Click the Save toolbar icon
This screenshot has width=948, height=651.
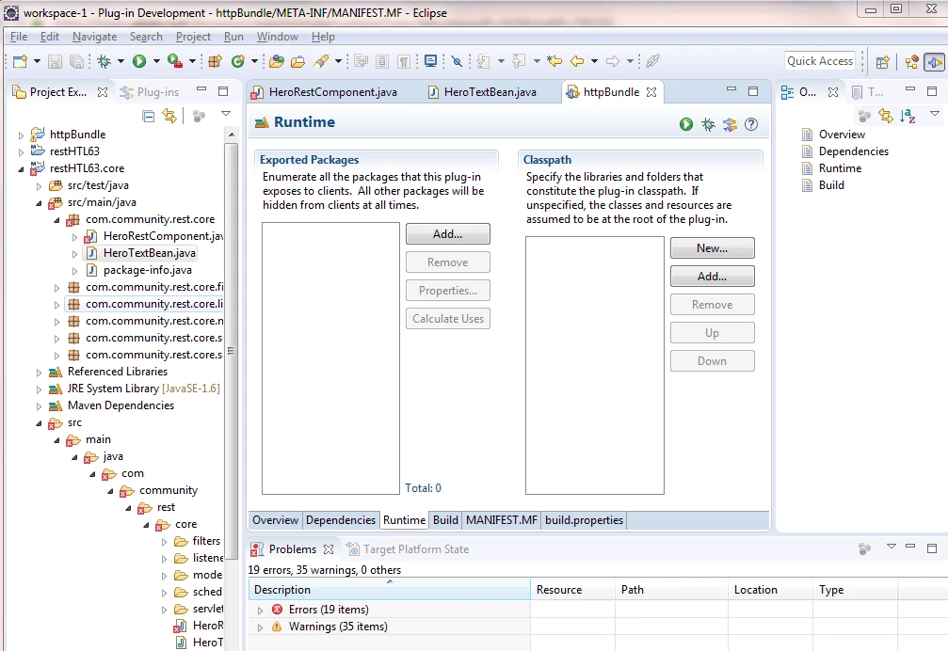click(x=55, y=61)
